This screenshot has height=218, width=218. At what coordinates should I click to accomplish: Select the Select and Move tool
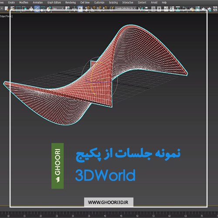(x=31, y=9)
